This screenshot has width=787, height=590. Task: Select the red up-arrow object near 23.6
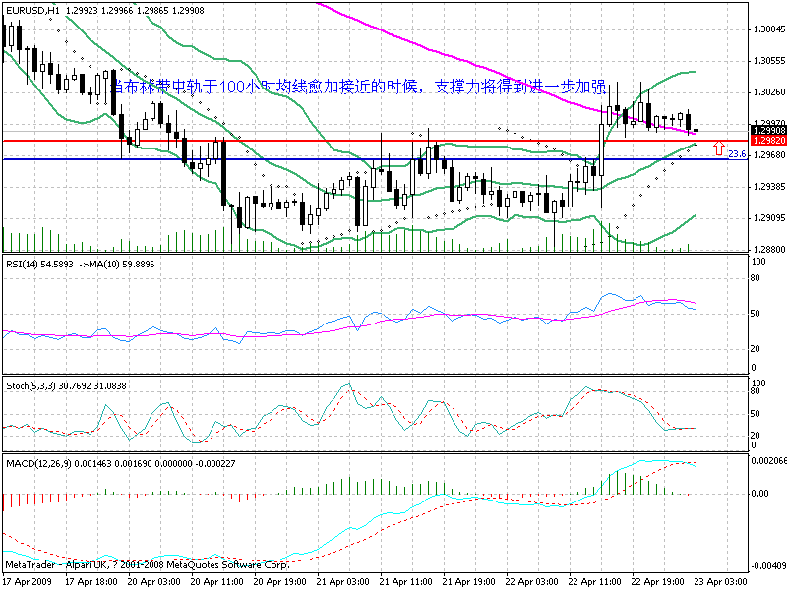(x=719, y=148)
